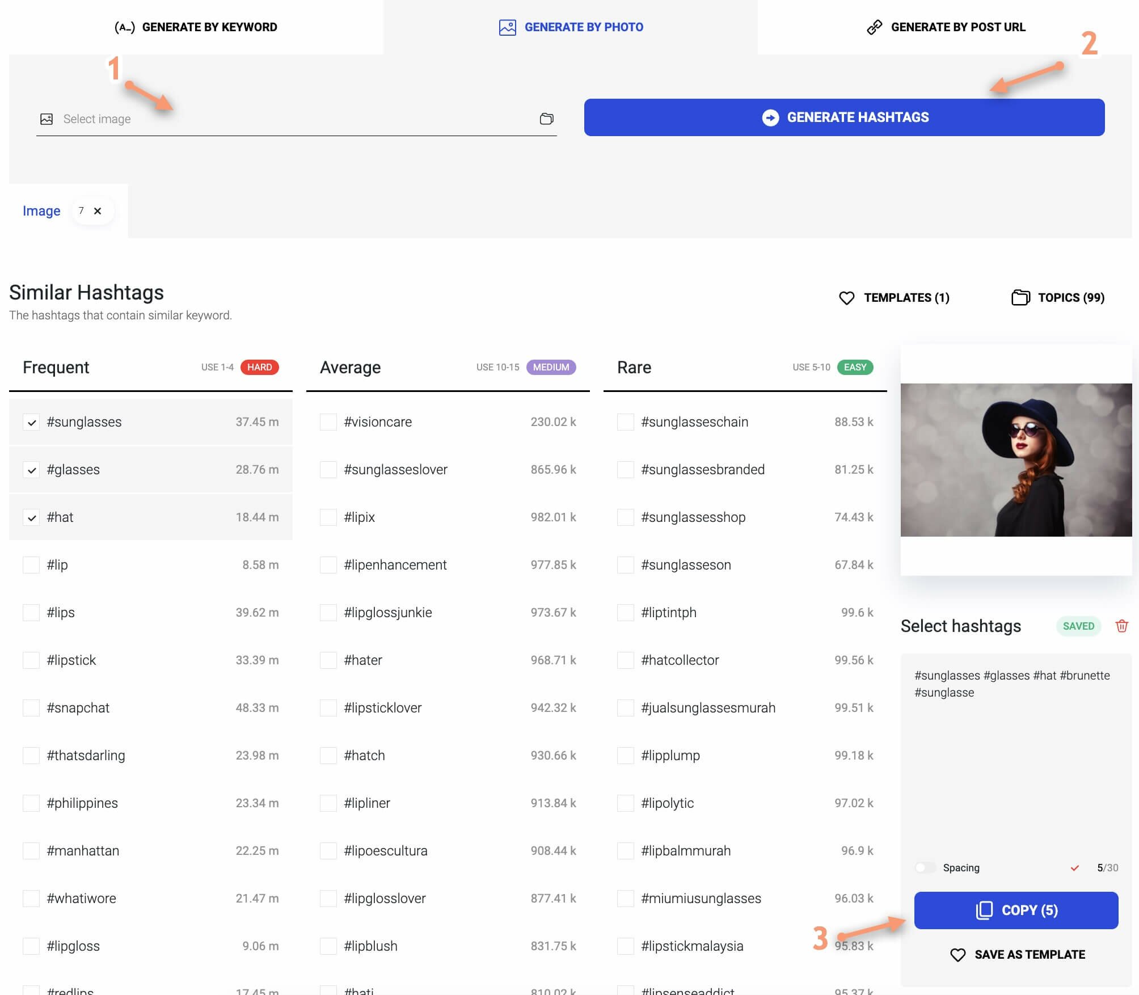Remove Image tag with the X icon
1139x995 pixels.
(98, 211)
